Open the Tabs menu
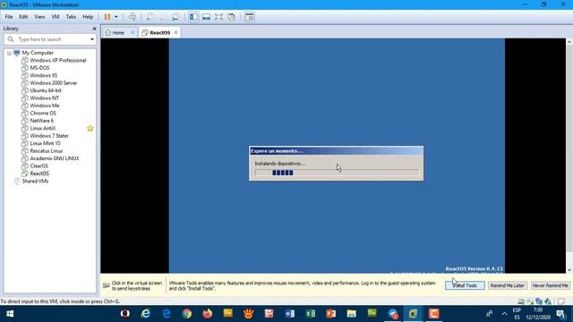Image resolution: width=573 pixels, height=322 pixels. coord(71,17)
